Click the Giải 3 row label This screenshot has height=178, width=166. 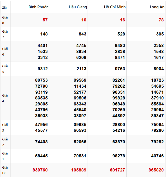tap(5, 128)
